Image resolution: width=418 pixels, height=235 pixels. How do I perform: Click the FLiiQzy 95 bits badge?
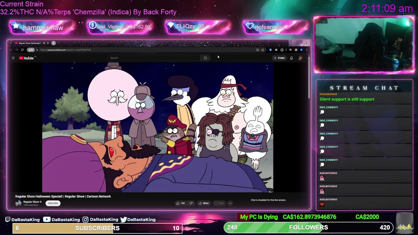(198, 26)
